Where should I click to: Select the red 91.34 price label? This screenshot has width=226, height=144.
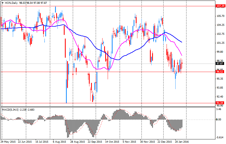tap(220, 103)
